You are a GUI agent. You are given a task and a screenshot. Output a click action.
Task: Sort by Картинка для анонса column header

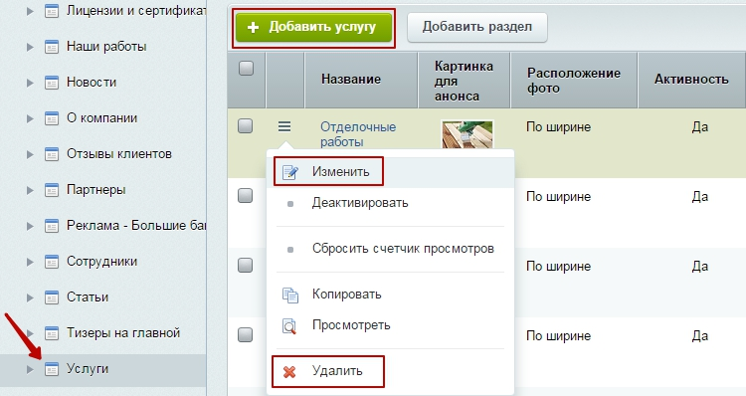(464, 81)
